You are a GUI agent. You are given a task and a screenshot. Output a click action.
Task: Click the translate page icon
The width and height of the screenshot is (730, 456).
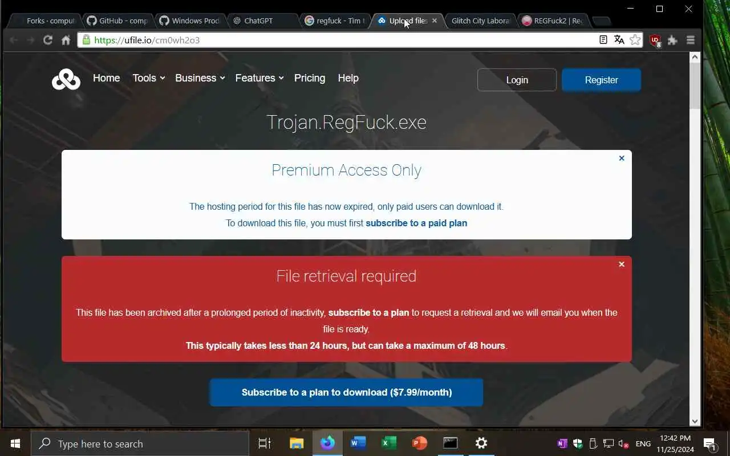click(619, 40)
